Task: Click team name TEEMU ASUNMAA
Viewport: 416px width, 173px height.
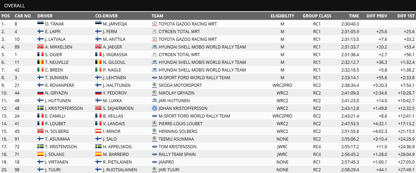Action: [x=176, y=139]
